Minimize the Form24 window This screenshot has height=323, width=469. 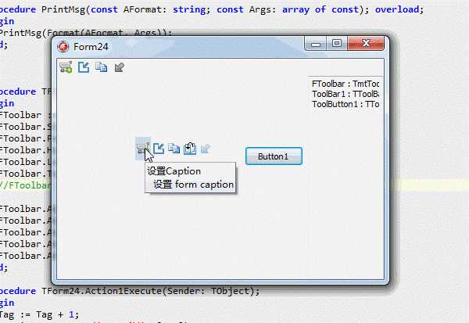point(316,44)
